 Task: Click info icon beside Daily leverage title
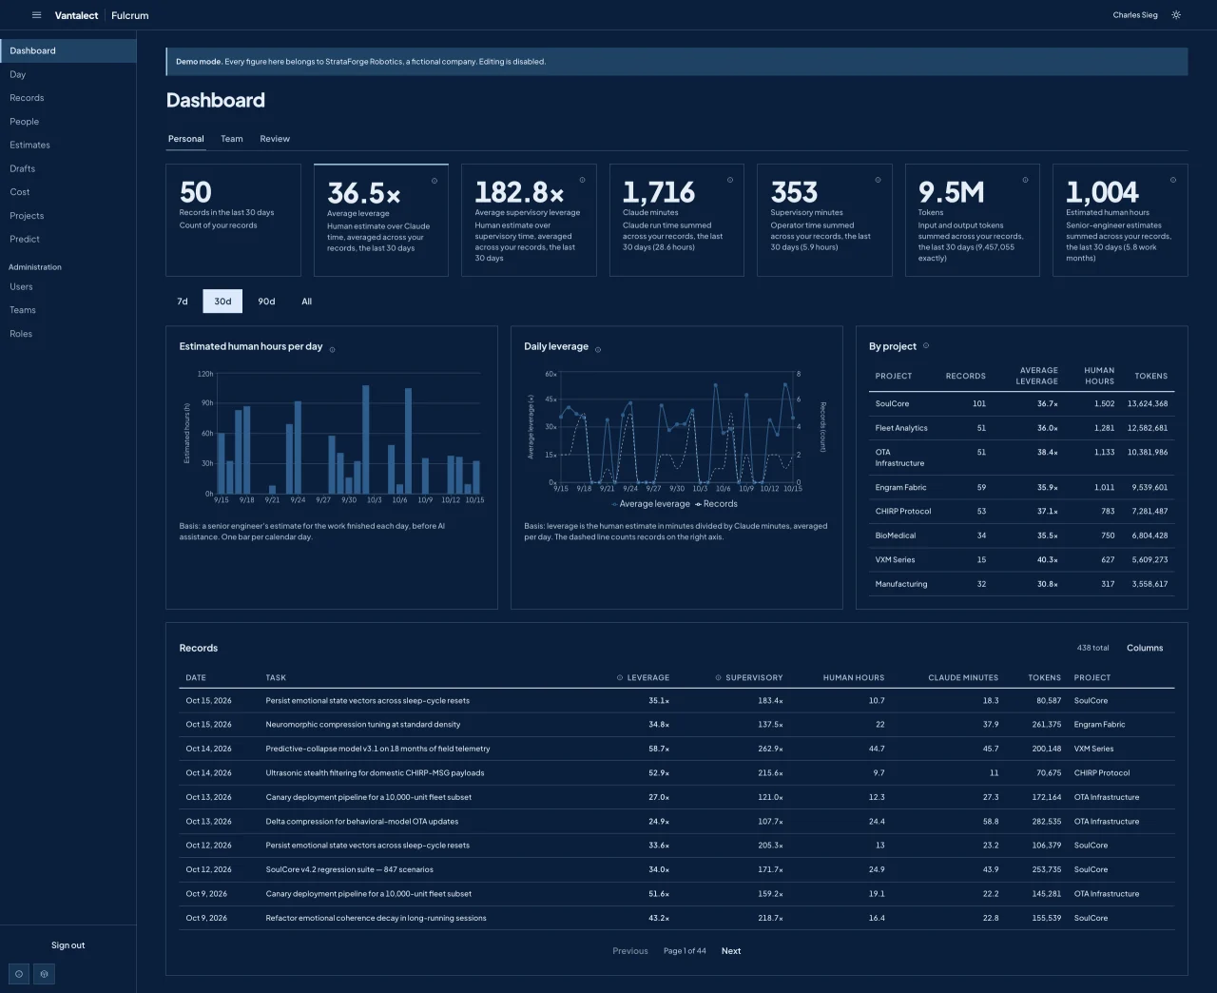[x=598, y=350]
